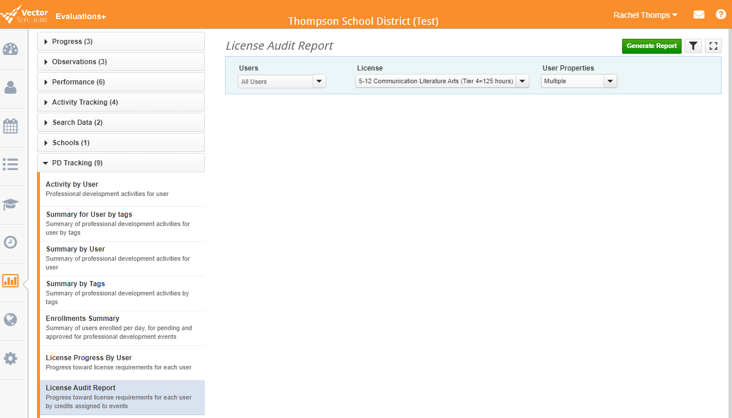Toggle the filter funnel button

click(x=693, y=46)
